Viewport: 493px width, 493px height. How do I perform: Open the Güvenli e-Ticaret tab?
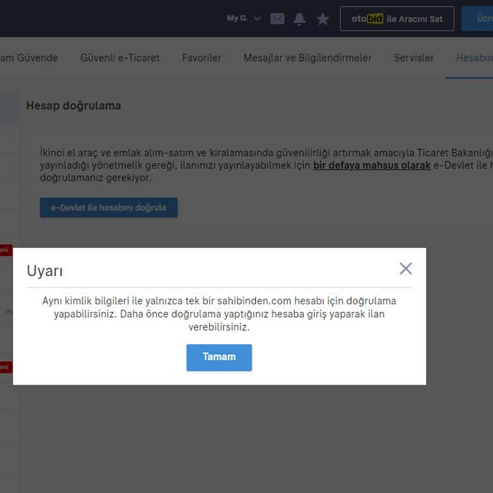click(120, 58)
